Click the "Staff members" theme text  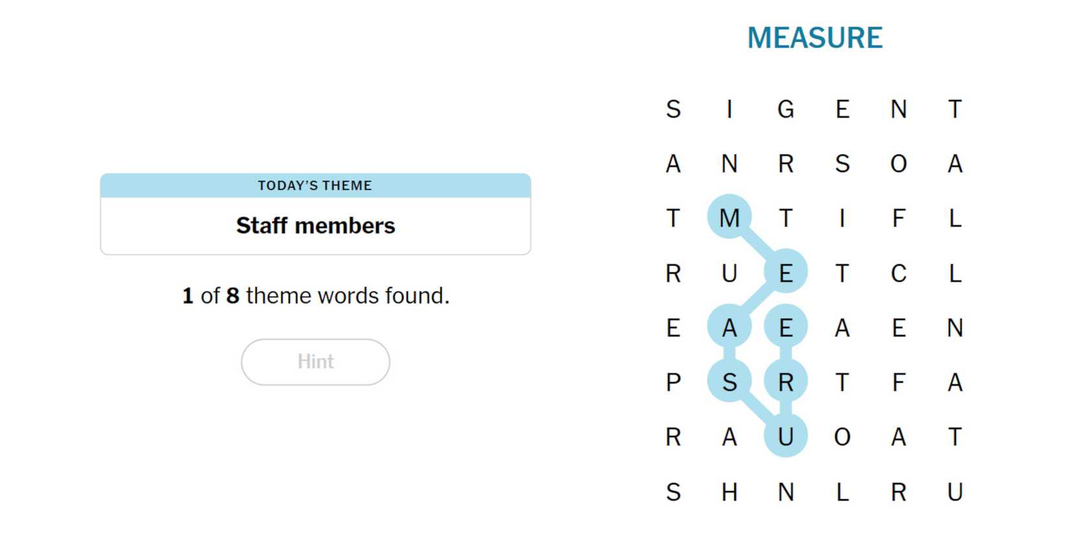click(315, 226)
